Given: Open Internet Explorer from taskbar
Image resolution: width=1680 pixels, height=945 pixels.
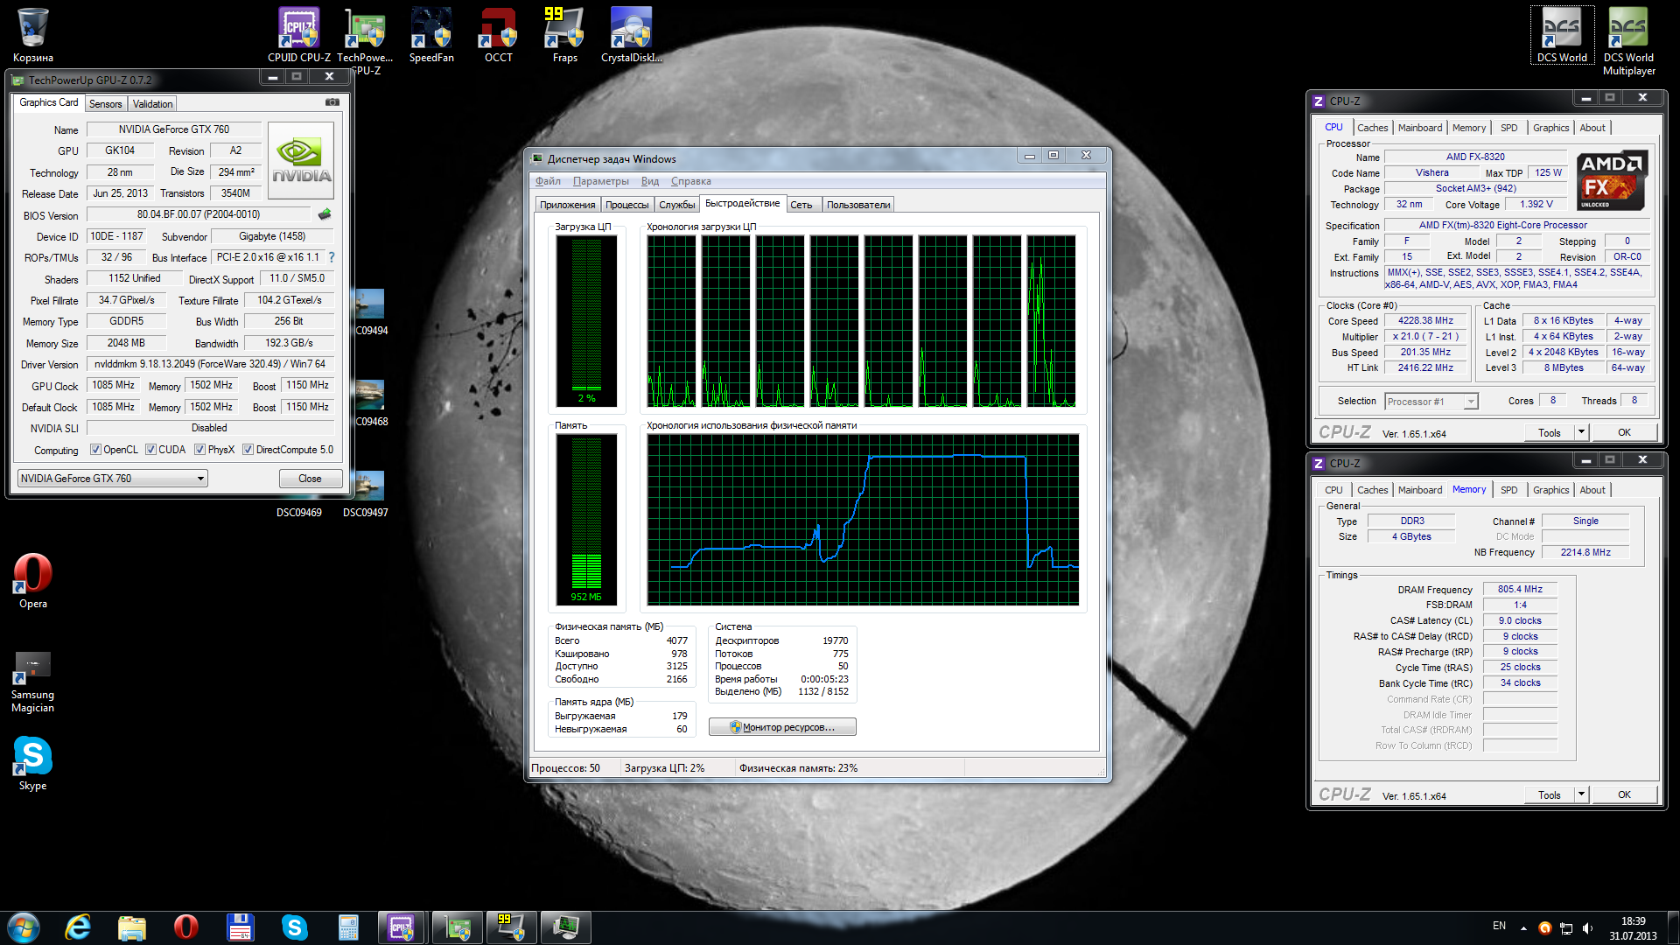Looking at the screenshot, I should point(78,927).
